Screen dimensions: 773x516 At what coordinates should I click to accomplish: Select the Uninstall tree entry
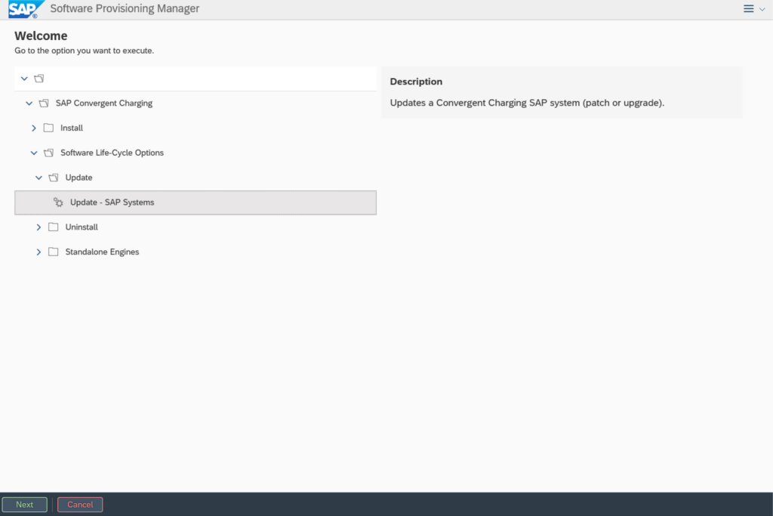[x=82, y=227]
